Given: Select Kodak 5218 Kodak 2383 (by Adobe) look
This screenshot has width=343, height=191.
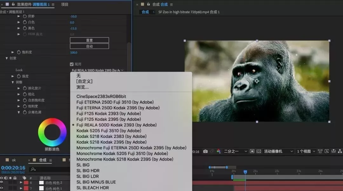Looking at the screenshot, I should click(x=111, y=137).
